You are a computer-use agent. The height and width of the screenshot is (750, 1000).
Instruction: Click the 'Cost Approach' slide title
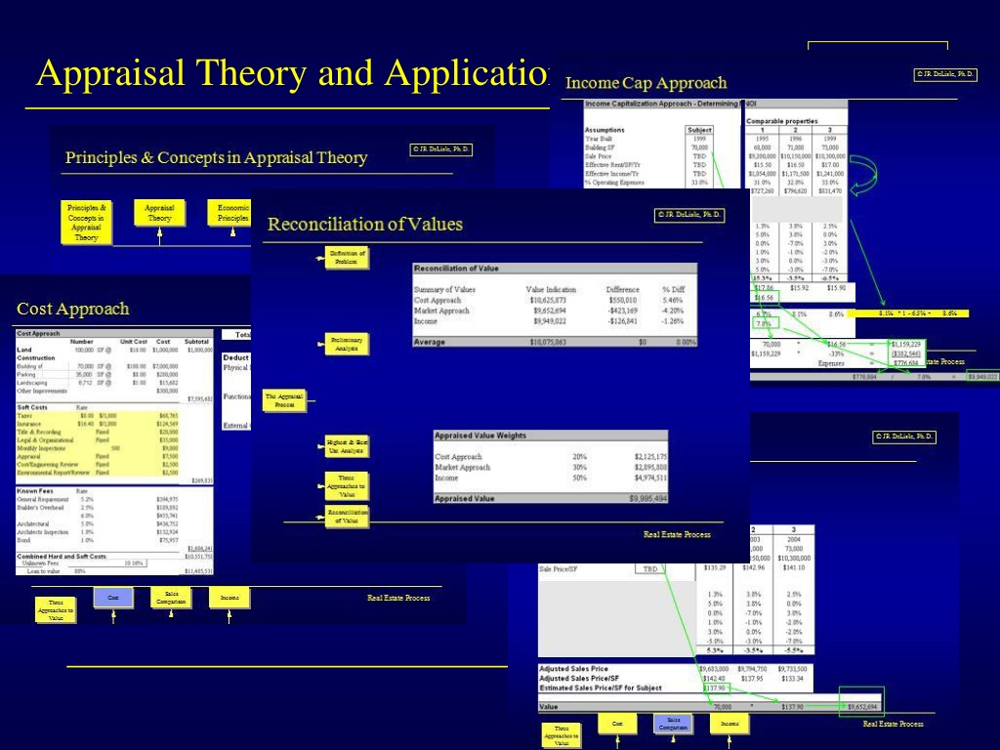72,309
